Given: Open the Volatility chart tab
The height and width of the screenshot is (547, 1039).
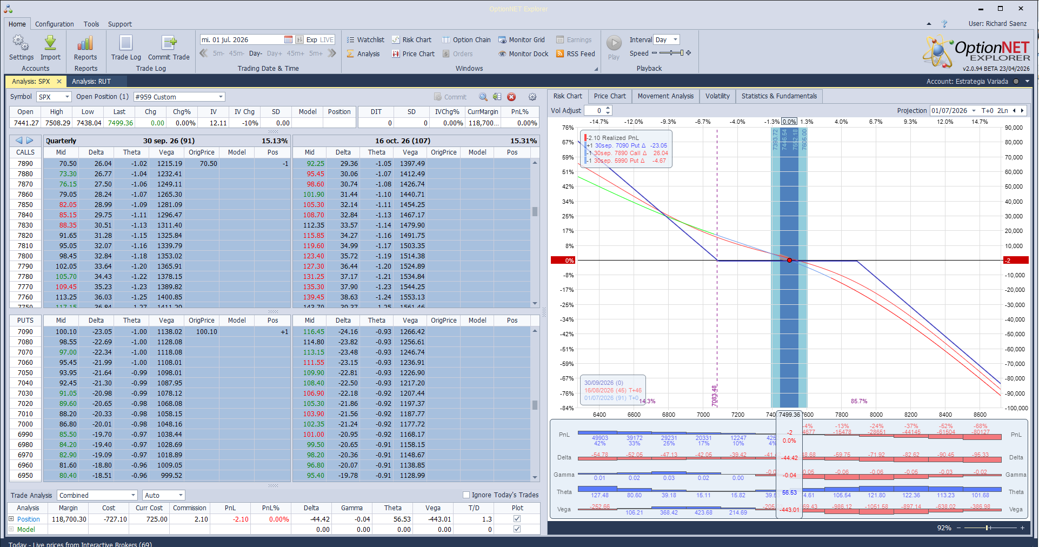Looking at the screenshot, I should [x=717, y=96].
